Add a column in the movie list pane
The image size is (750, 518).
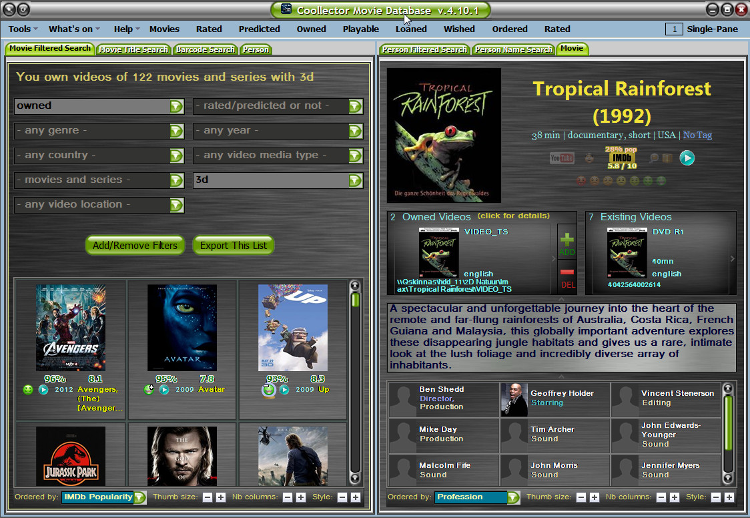[300, 497]
